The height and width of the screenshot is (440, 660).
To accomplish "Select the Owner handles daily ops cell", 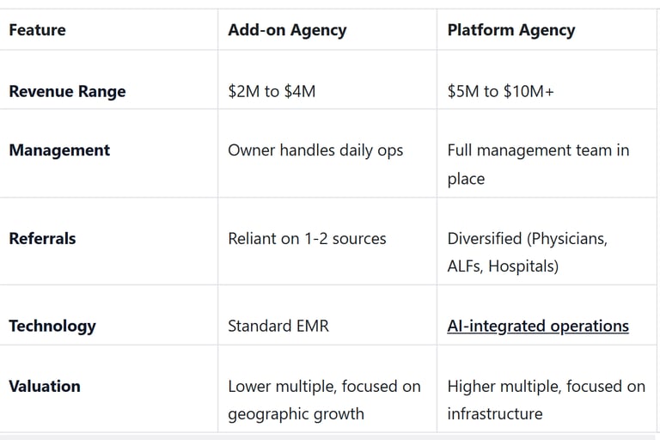I will [x=315, y=150].
